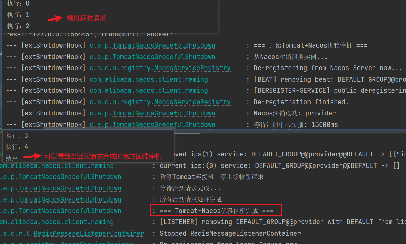Open TomcatNacosGracefulShutdown link in 'Tomcat+Nacos优雅停机完成' row
The image size is (406, 244).
tap(70, 211)
